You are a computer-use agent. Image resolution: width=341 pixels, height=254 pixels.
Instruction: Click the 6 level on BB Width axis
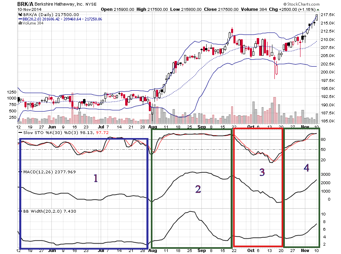[324, 229]
